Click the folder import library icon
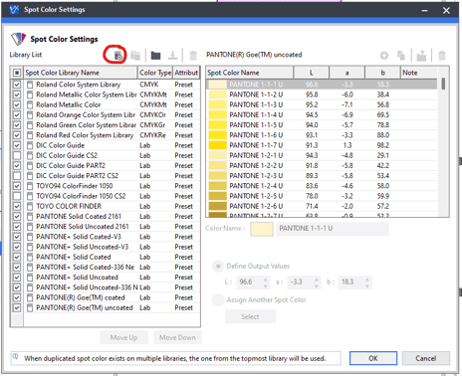This screenshot has width=462, height=376. pos(155,55)
